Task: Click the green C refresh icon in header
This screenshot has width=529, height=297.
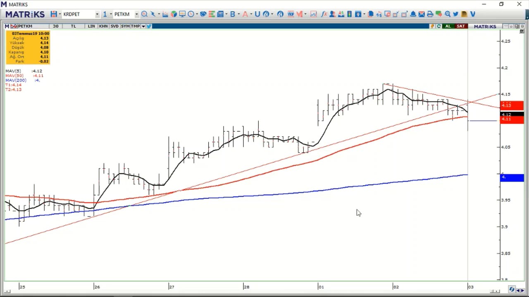Action: click(438, 26)
